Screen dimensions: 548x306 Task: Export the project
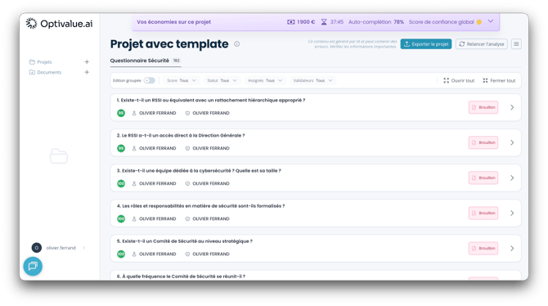point(426,44)
